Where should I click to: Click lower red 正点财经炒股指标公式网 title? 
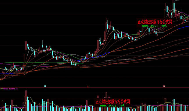113,102
